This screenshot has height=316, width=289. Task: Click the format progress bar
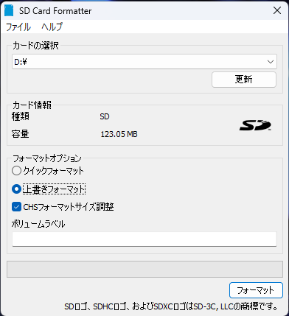point(144,270)
